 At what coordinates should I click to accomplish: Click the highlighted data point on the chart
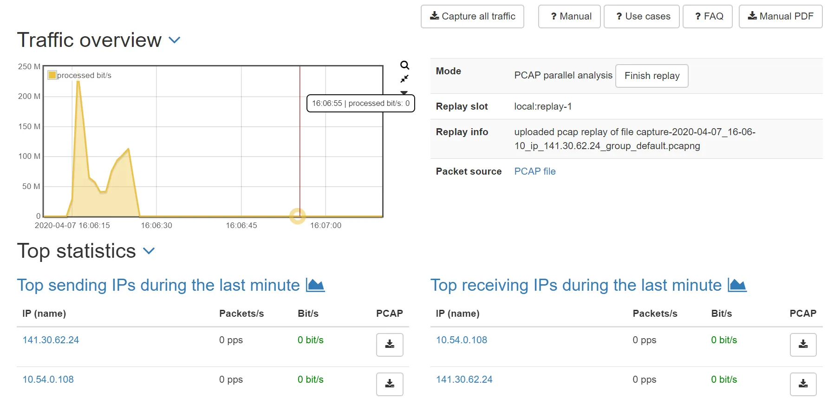coord(298,216)
